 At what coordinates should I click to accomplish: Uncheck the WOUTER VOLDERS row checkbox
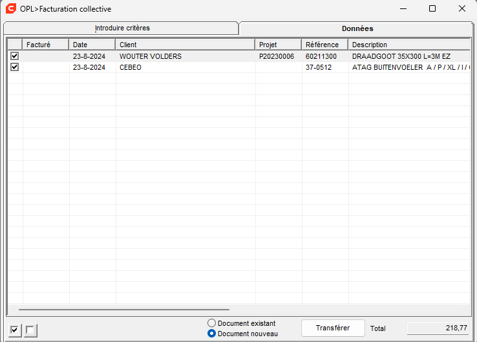[x=15, y=56]
